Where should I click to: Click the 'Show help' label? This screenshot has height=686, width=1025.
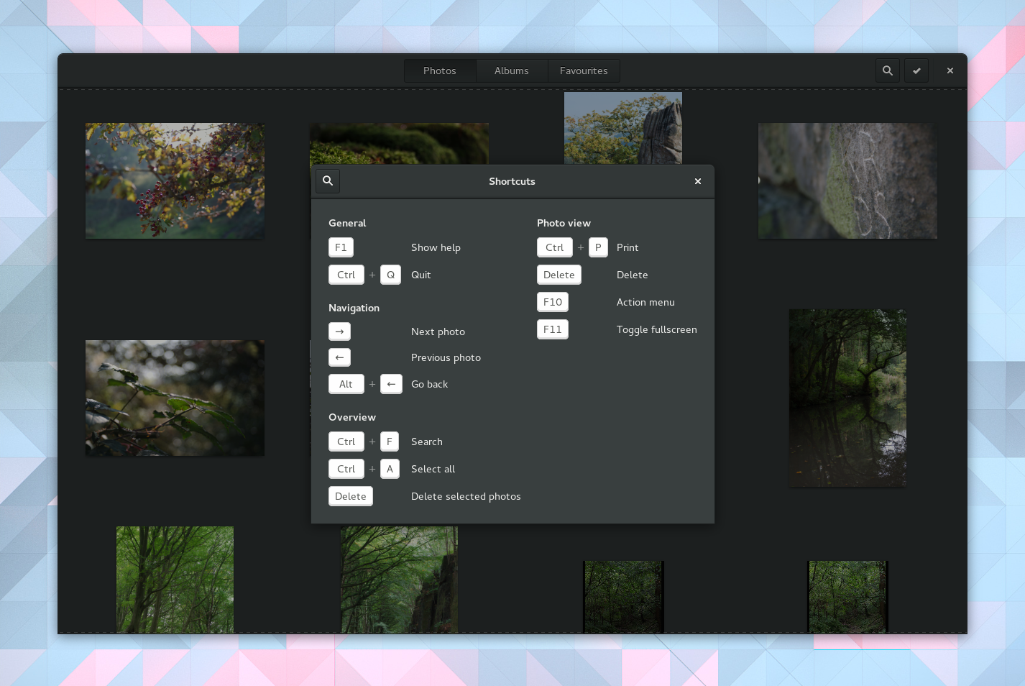436,247
